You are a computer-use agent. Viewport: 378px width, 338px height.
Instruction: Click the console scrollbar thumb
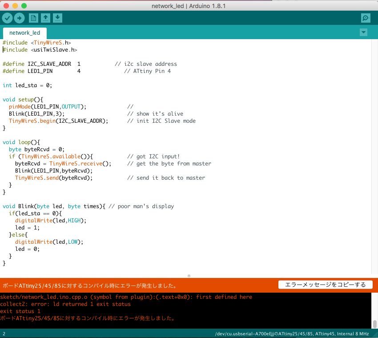pyautogui.click(x=374, y=324)
